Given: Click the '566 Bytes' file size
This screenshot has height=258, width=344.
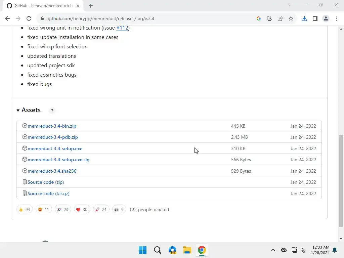Looking at the screenshot, I should (241, 160).
